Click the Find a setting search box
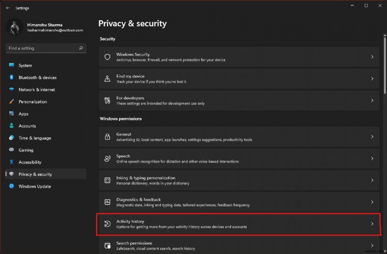Screen dimensions: 387x254 pyautogui.click(x=46, y=48)
